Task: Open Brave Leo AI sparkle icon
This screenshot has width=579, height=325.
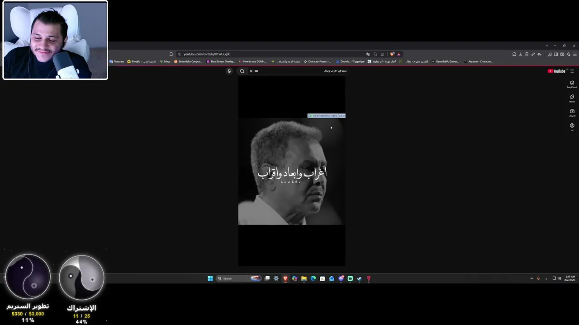Action: [569, 54]
